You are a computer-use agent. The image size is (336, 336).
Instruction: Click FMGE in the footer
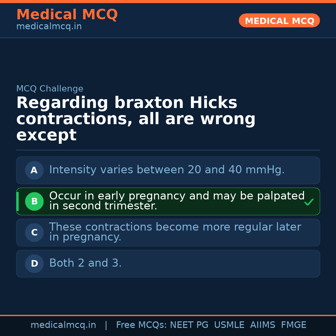click(293, 325)
